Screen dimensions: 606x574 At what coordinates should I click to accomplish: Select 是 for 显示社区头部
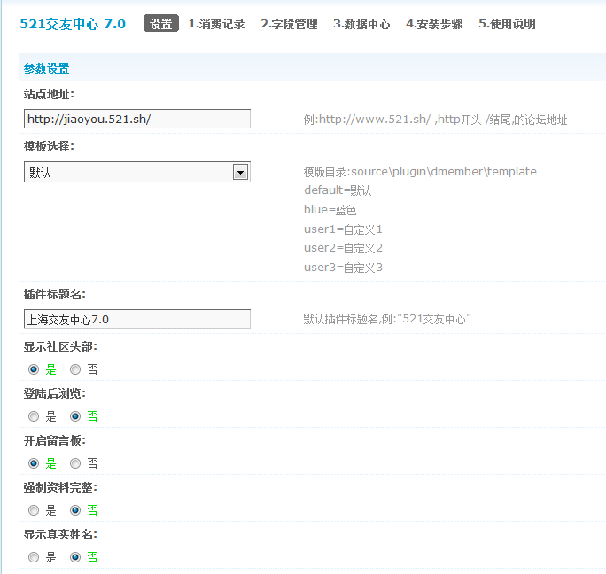tap(34, 369)
